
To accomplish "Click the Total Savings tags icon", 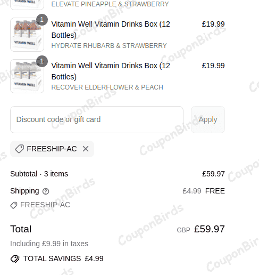I will [x=15, y=259].
